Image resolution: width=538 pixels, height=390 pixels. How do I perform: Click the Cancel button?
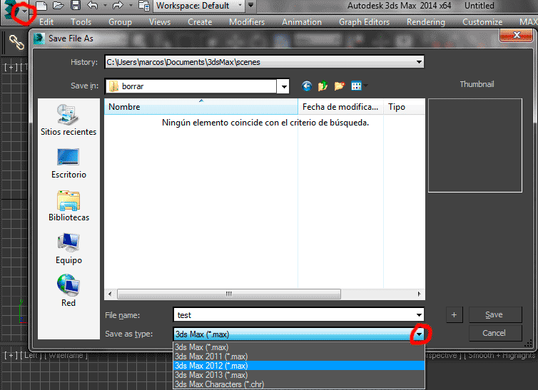click(495, 333)
